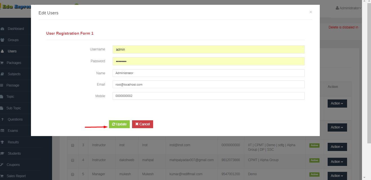This screenshot has width=371, height=180.
Task: Click the Topic file icon in sidebar
Action: (x=2, y=97)
